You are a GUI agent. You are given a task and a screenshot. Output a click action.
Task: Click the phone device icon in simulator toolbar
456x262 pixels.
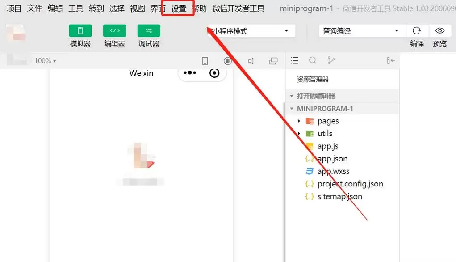pos(205,61)
